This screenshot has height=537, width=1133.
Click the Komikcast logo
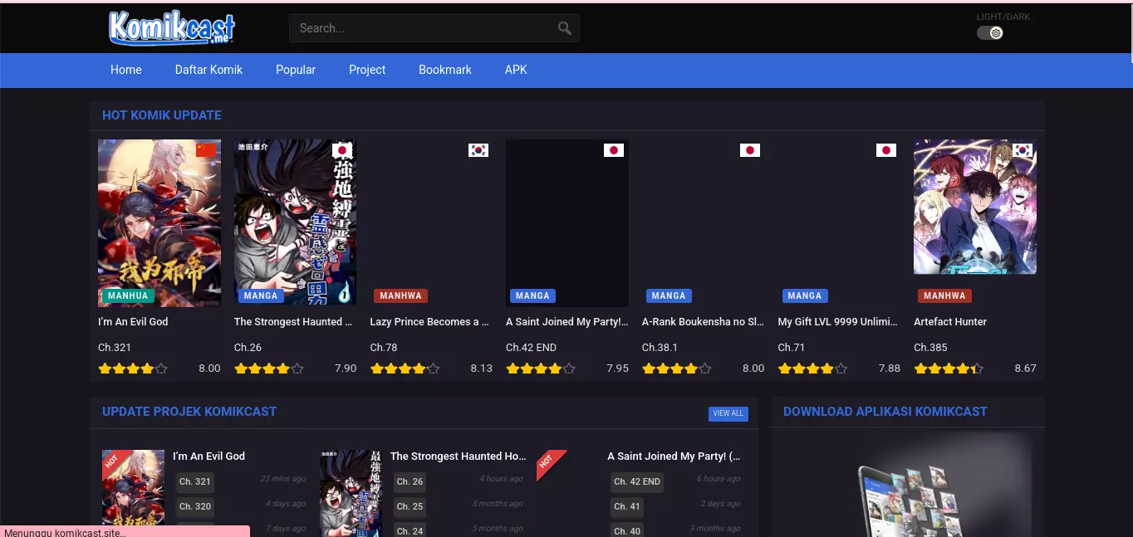pyautogui.click(x=172, y=27)
